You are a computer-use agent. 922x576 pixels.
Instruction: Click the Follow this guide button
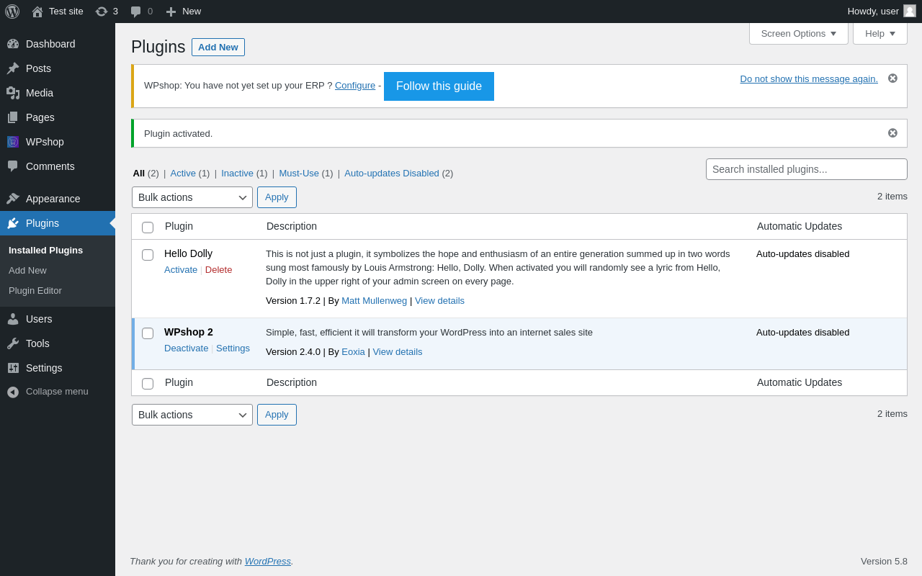439,86
